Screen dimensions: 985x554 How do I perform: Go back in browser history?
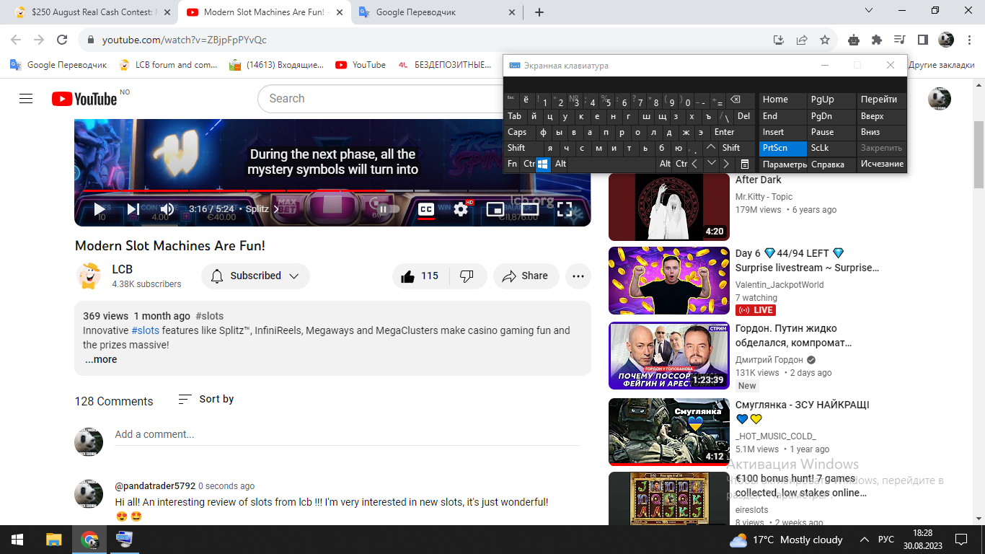coord(17,40)
